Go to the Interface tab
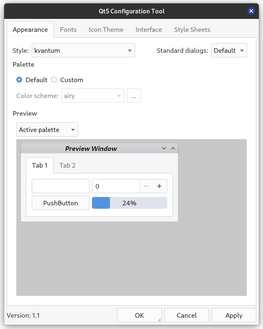 coord(148,30)
